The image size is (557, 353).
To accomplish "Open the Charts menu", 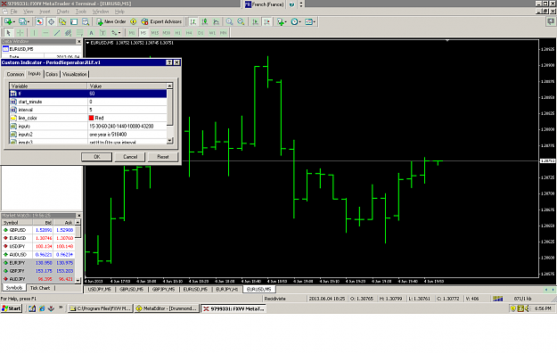I will (63, 12).
